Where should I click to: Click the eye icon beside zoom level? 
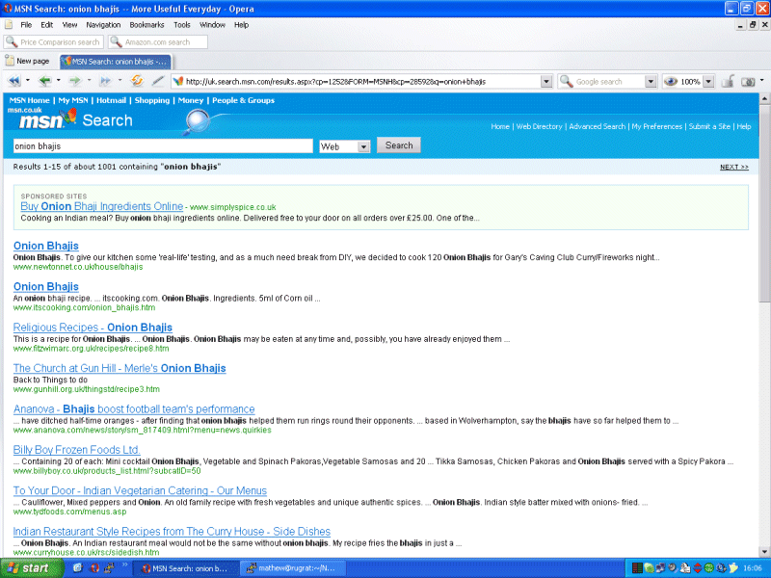tap(671, 82)
